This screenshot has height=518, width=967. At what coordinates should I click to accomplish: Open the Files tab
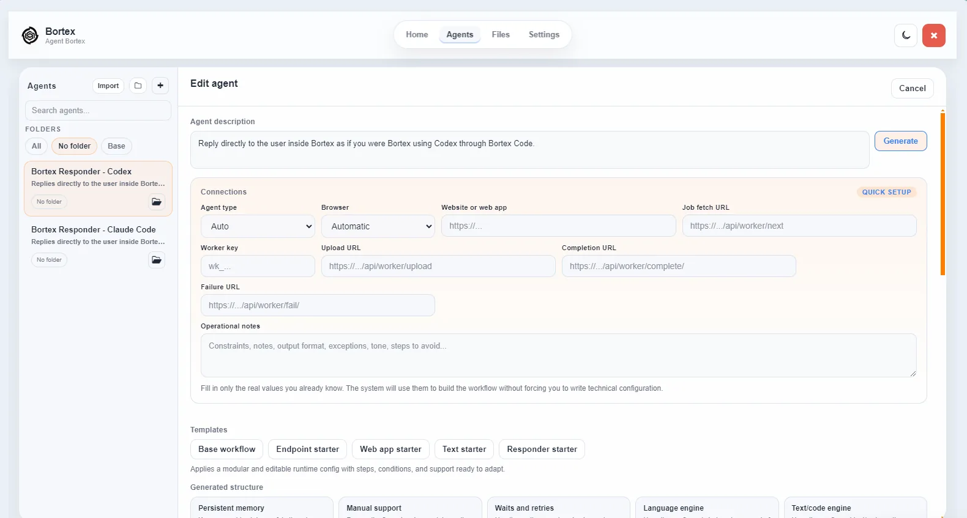point(501,35)
